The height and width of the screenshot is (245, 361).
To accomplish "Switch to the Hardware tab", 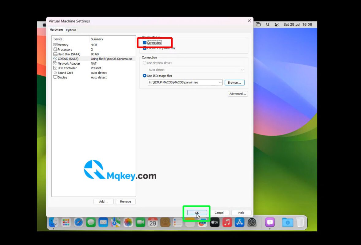I will click(x=56, y=30).
